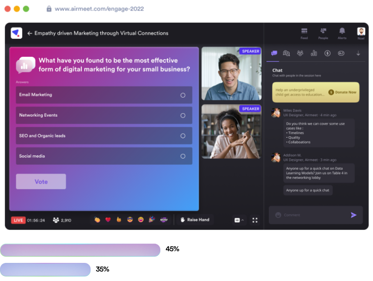
Task: Send the sunglasses face reaction
Action: 130,220
